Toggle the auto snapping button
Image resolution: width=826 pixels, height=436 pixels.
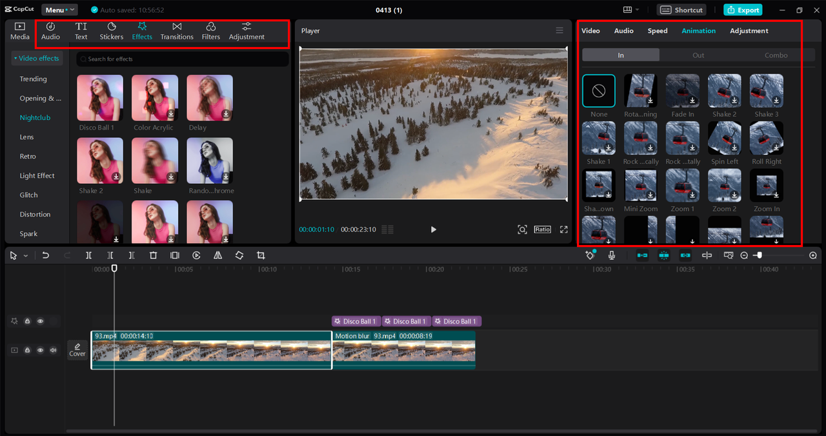[663, 255]
